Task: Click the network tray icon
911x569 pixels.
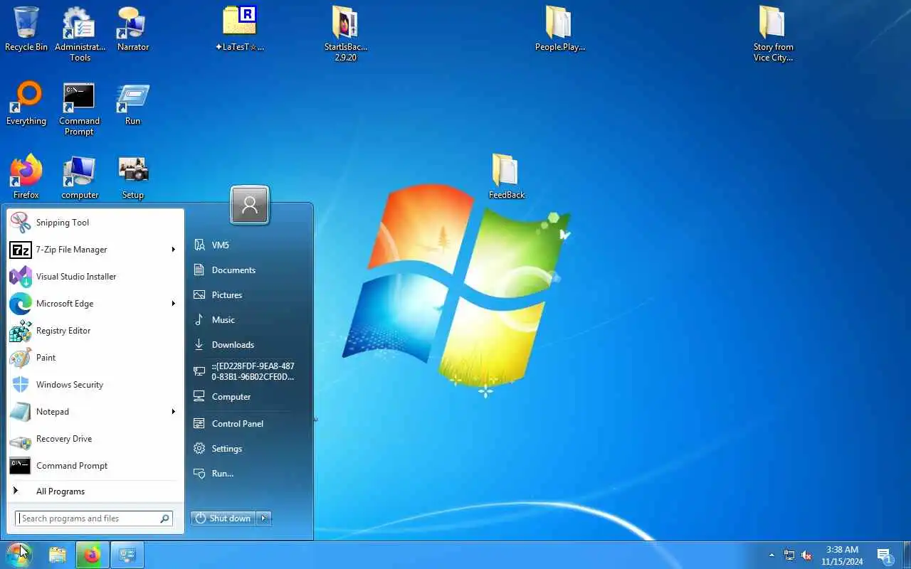Action: point(789,555)
